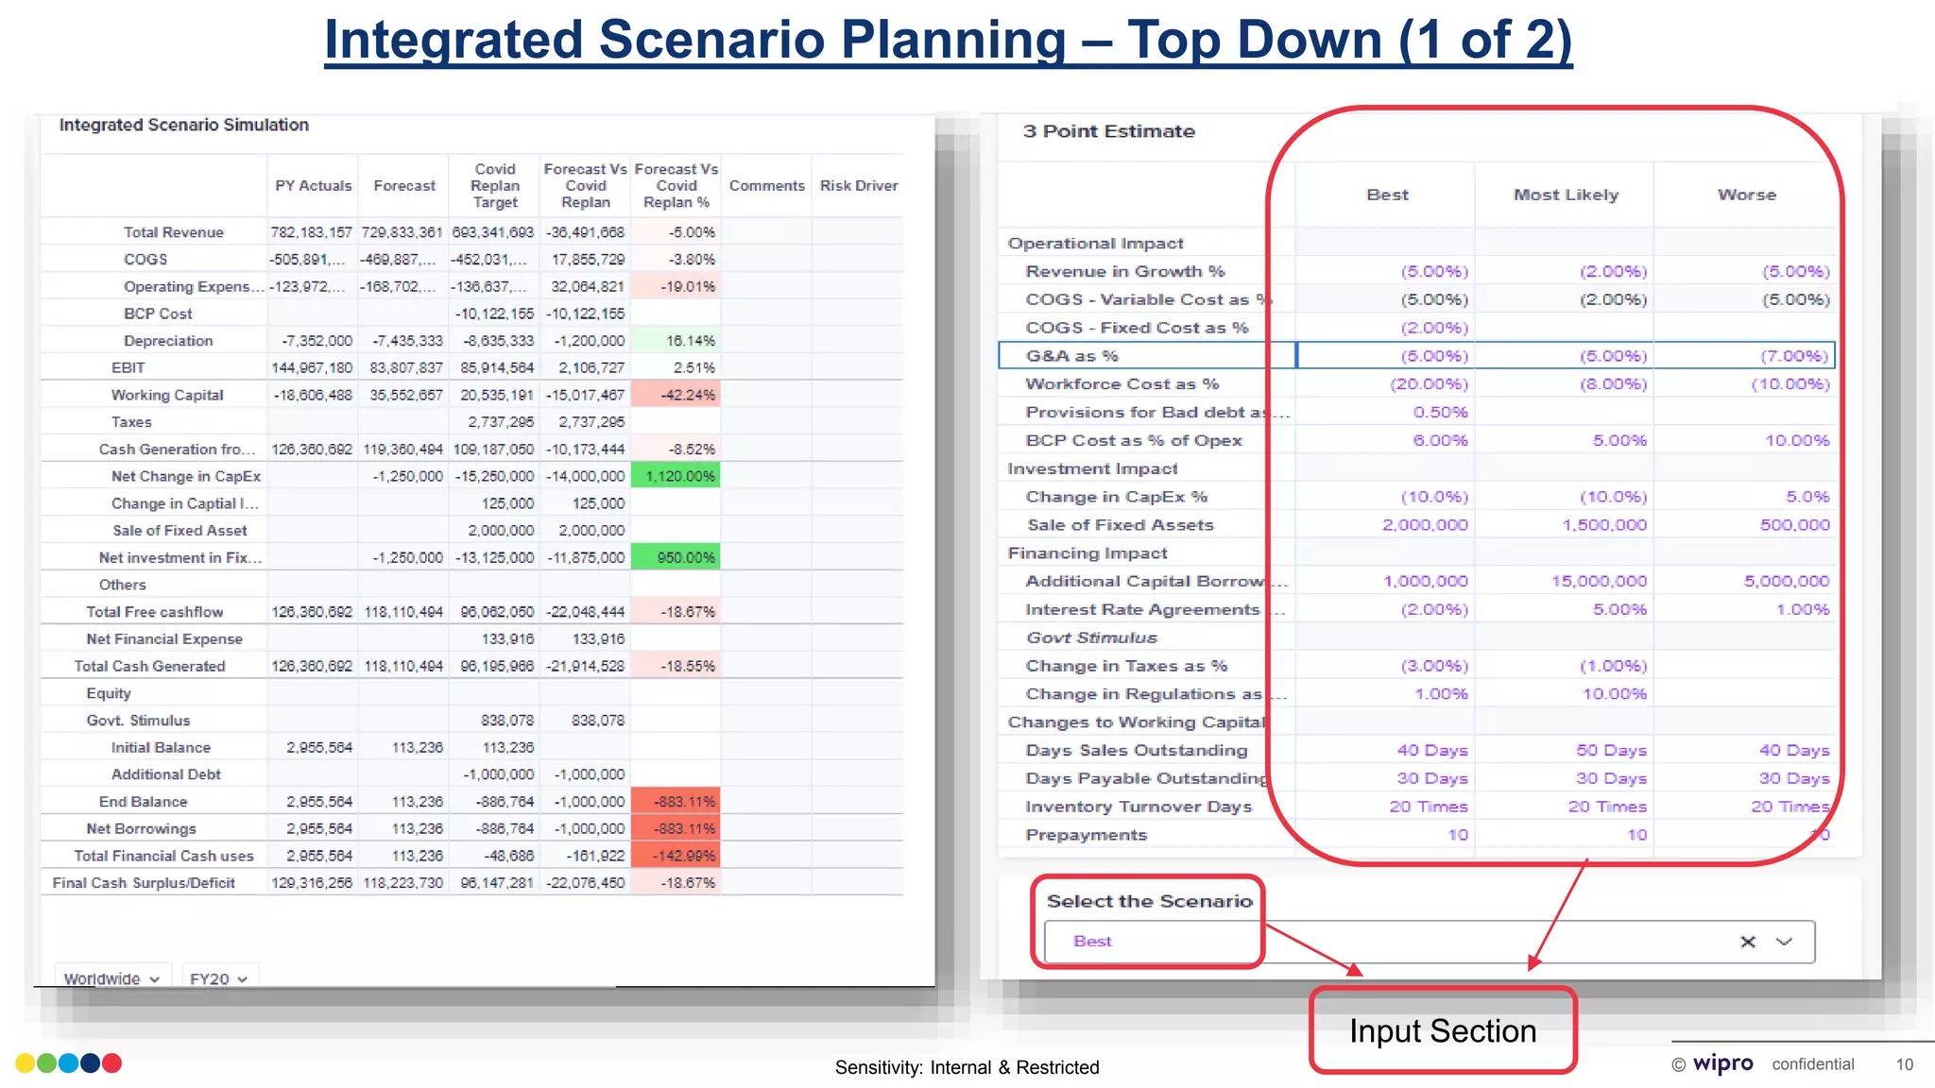Click Total Revenue forecast value 729,833,361

[x=402, y=232]
